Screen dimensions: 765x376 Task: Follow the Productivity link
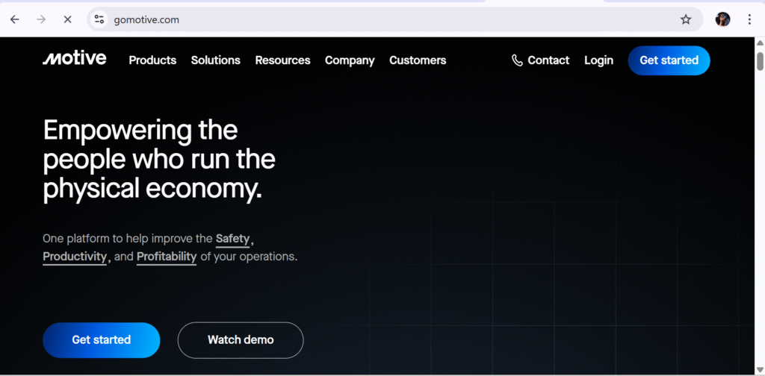pos(75,257)
